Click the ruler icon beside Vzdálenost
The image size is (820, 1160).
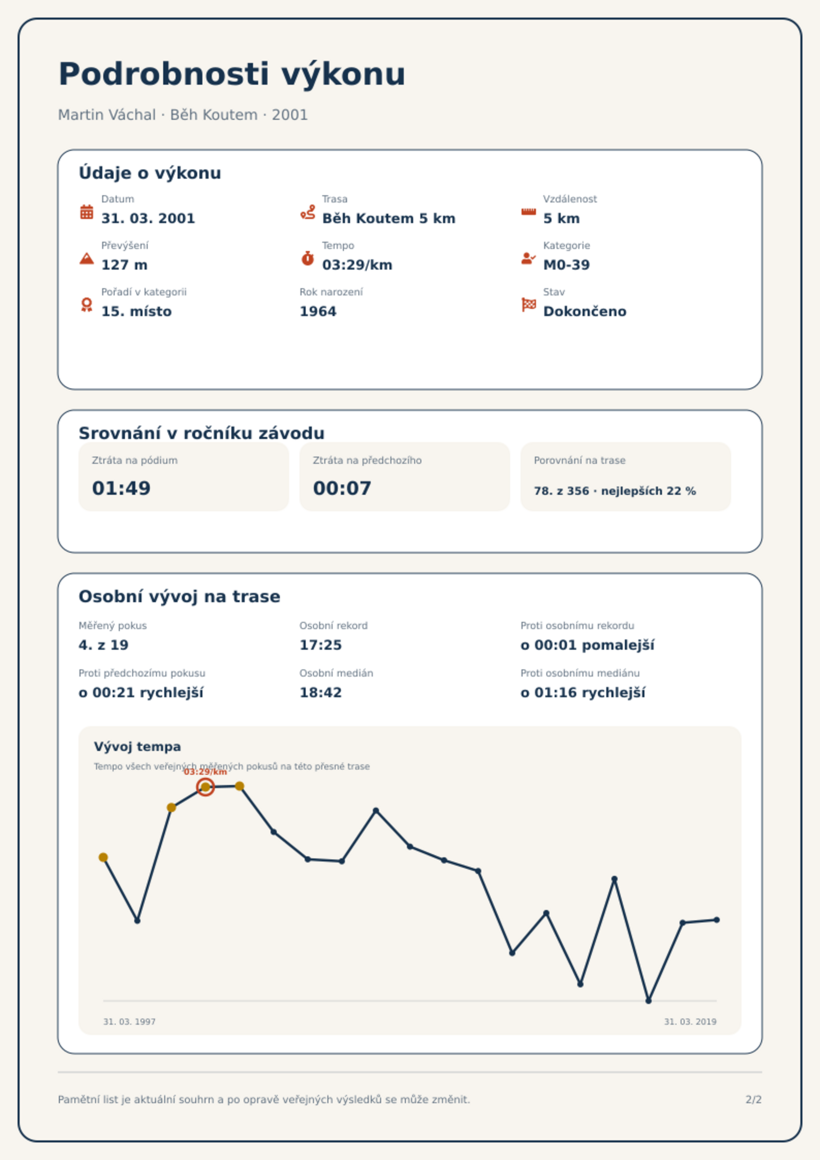528,212
